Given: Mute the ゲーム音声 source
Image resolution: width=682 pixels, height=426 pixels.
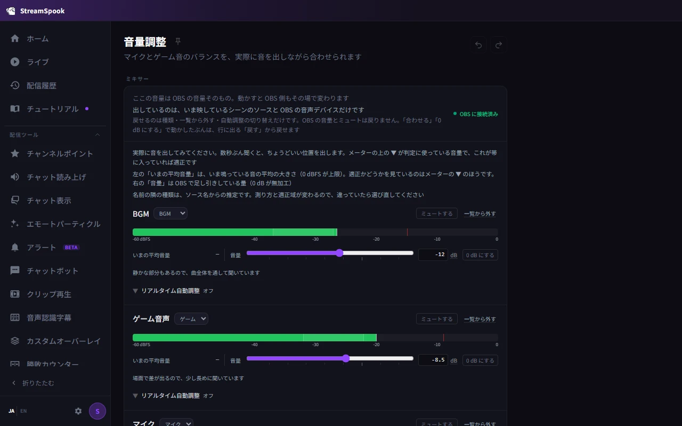Looking at the screenshot, I should [x=437, y=319].
